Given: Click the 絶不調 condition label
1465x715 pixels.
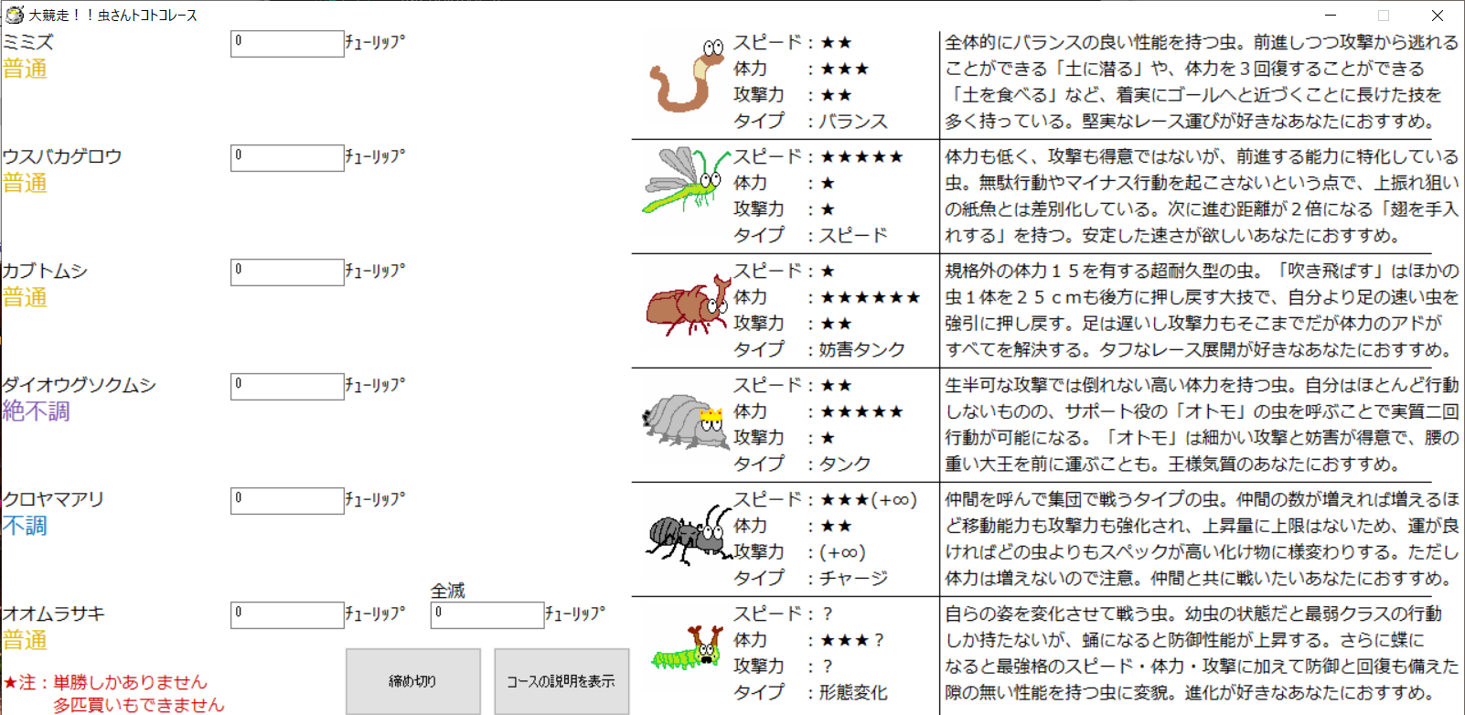Looking at the screenshot, I should click(37, 411).
